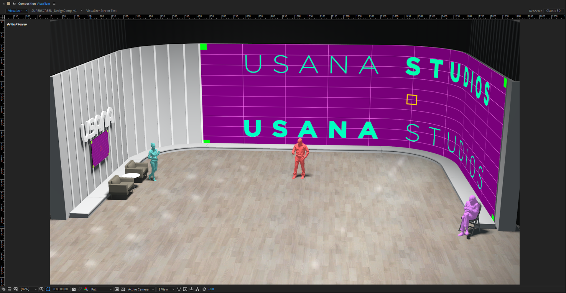Screen dimensions: 566x293
Task: Close the Composition Visualizer panel
Action: pyautogui.click(x=4, y=4)
